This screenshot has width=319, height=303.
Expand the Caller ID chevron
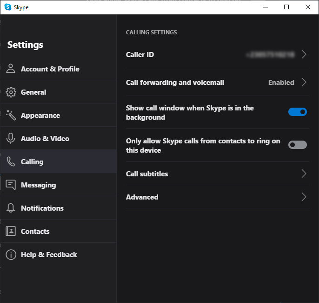pyautogui.click(x=304, y=54)
